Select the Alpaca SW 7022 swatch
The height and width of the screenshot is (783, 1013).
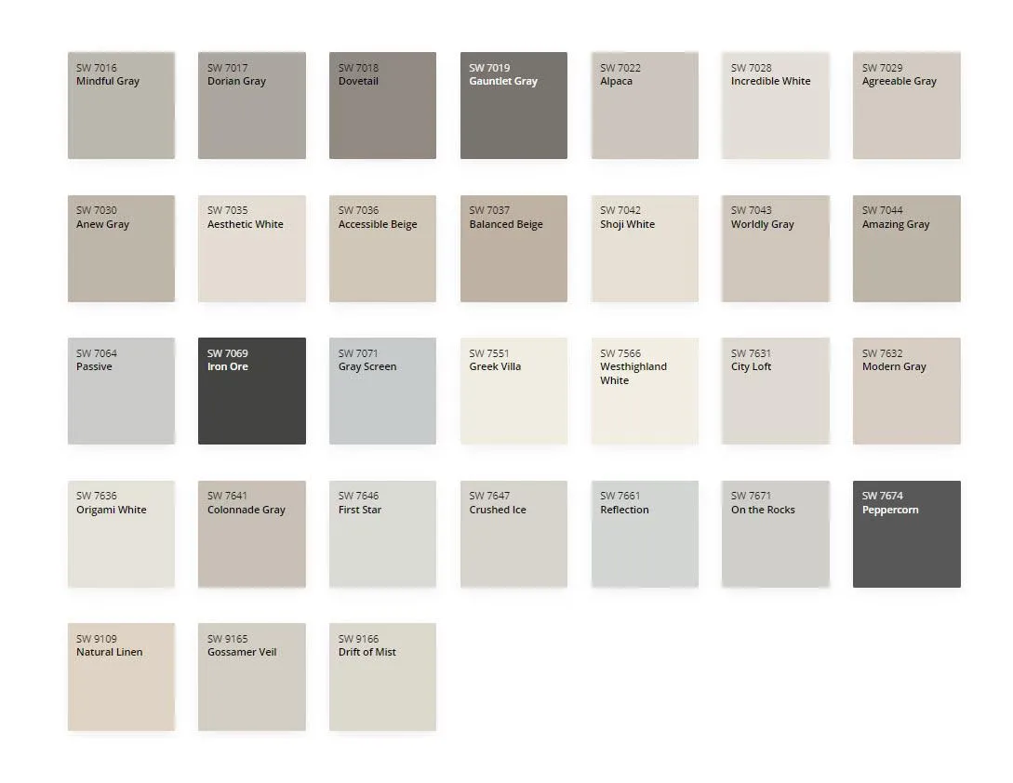tap(645, 105)
